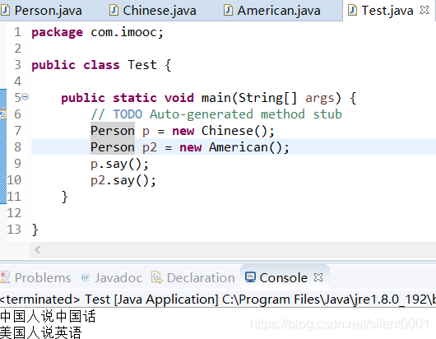The image size is (436, 339).
Task: Click the 'void' keyword on line 5
Action: (179, 98)
